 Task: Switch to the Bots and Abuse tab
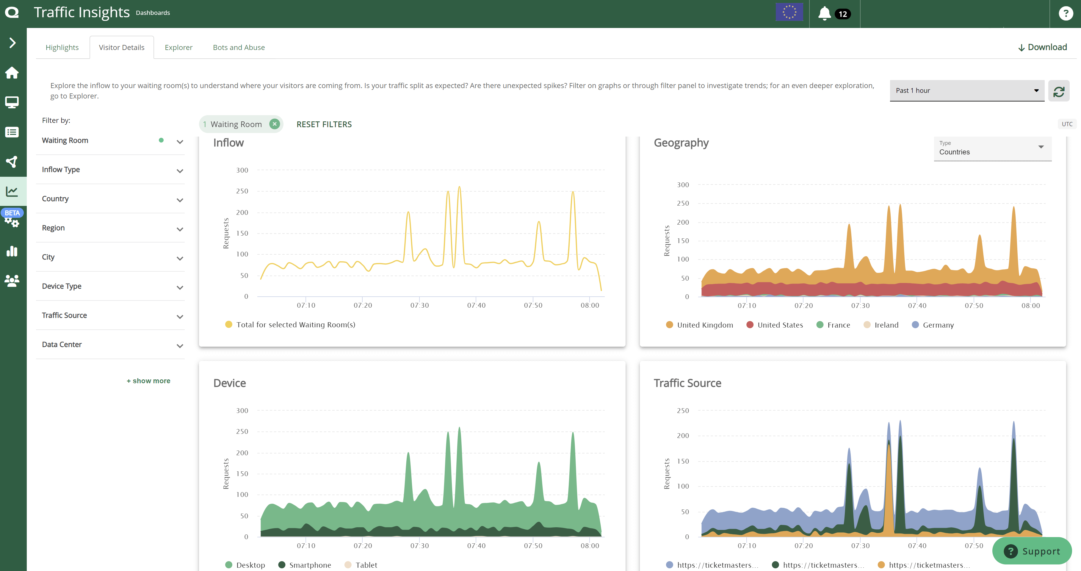coord(239,46)
